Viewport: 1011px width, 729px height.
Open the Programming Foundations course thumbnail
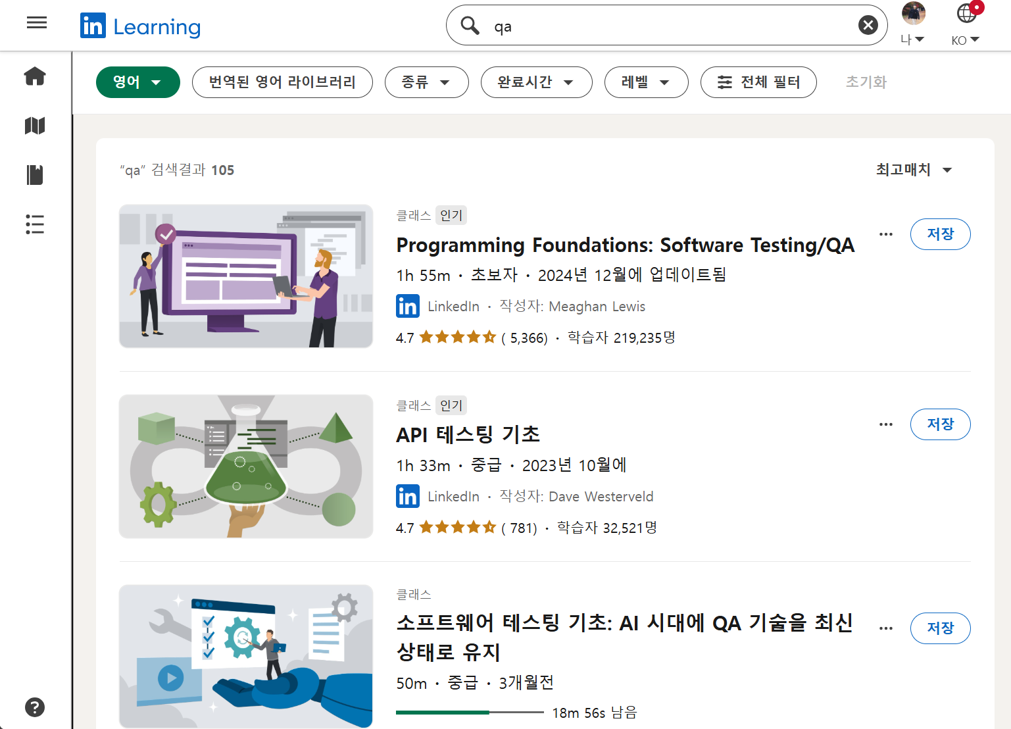tap(246, 276)
